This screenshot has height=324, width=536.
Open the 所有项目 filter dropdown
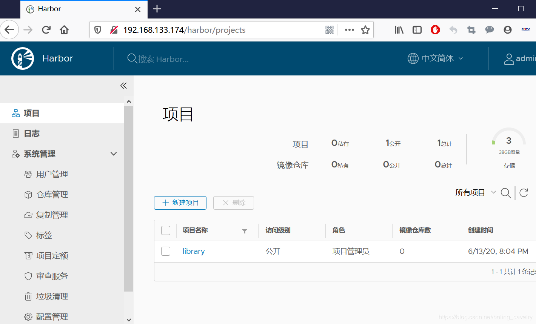click(x=475, y=192)
